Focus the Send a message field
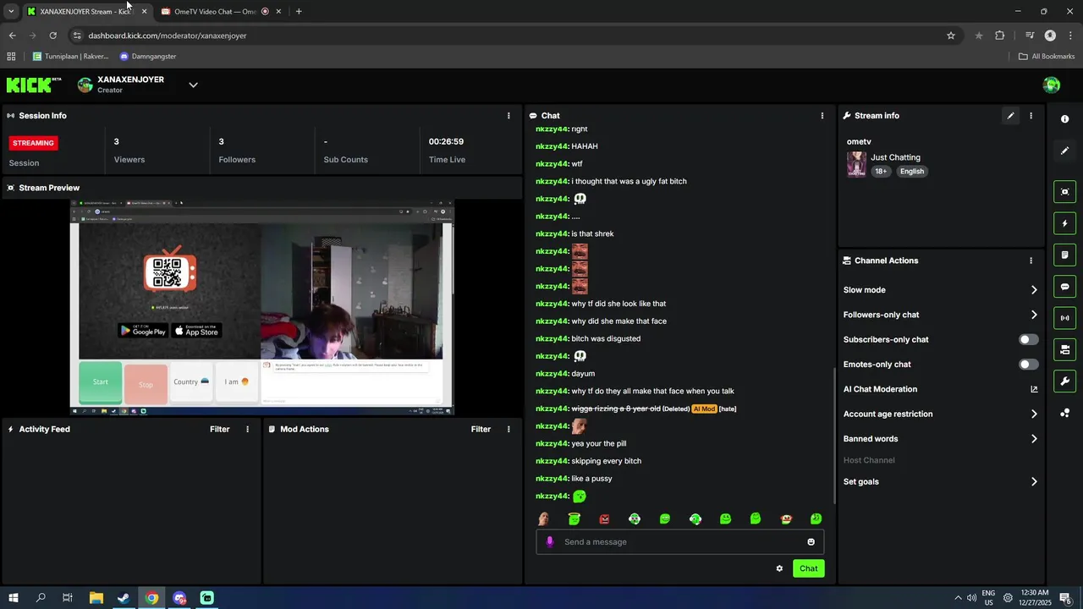This screenshot has width=1083, height=609. point(681,542)
